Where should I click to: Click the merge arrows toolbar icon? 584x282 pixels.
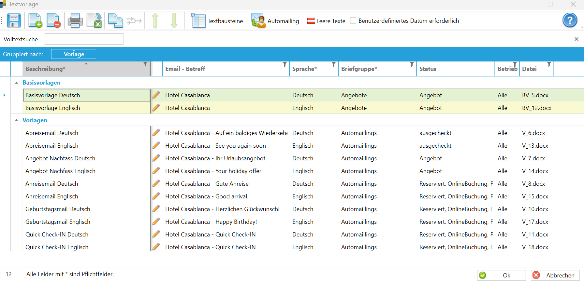pyautogui.click(x=134, y=21)
